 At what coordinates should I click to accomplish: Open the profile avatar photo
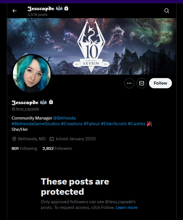point(32,74)
